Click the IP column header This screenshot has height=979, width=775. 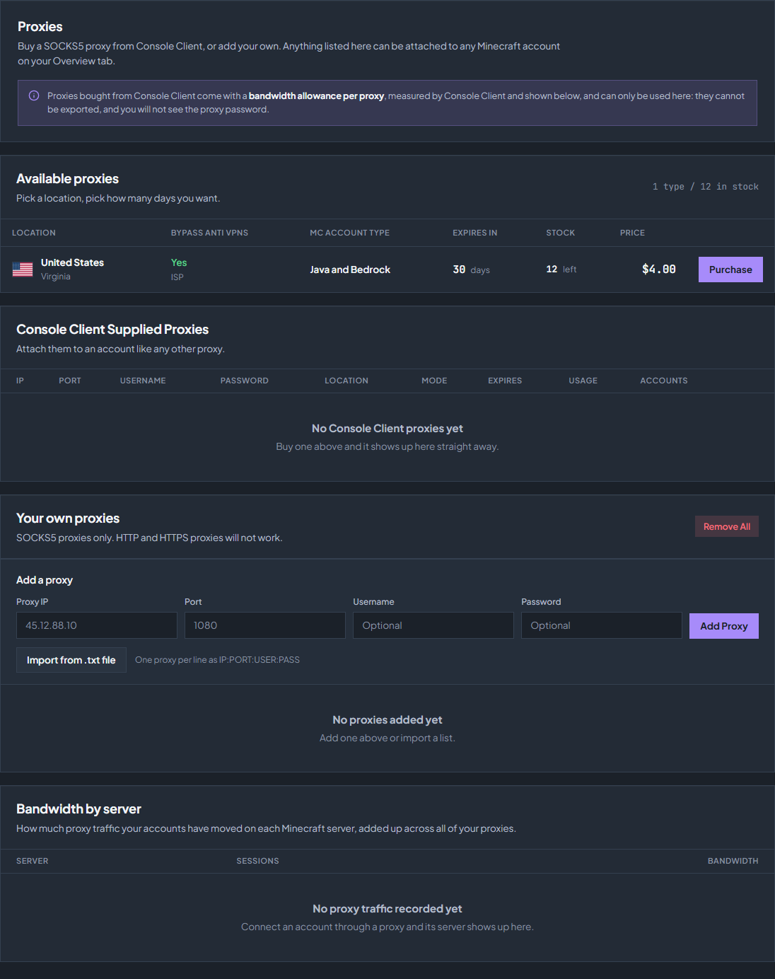pyautogui.click(x=20, y=381)
